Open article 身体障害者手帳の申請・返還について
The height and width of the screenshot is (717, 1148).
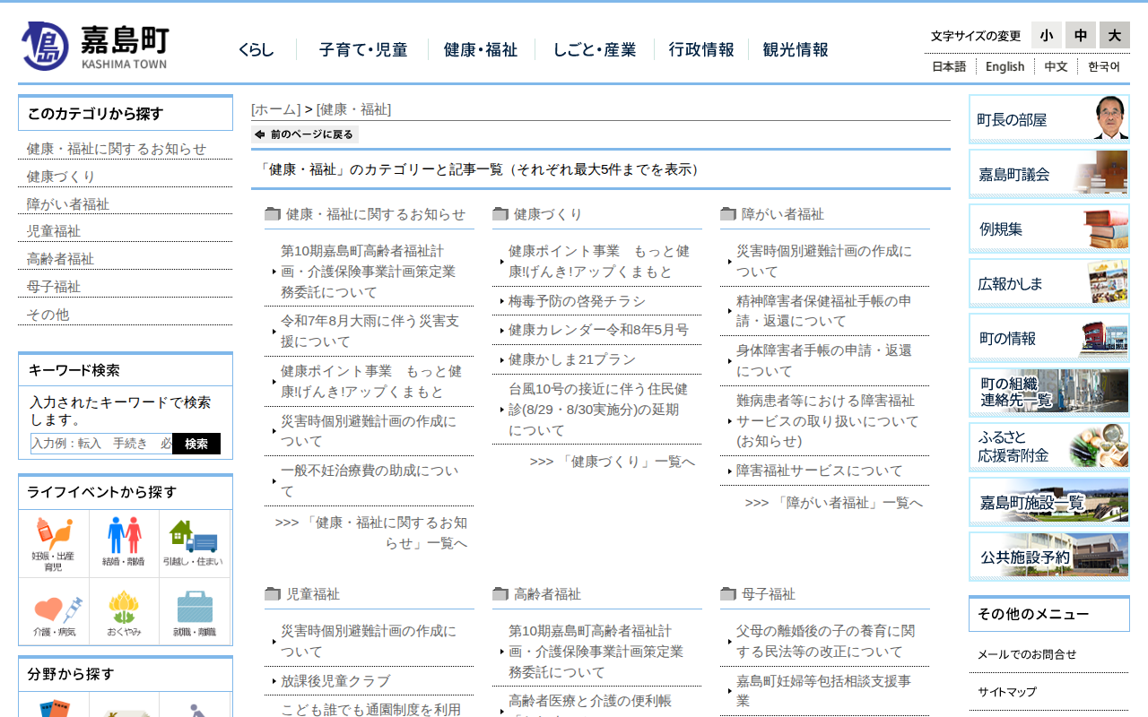pos(824,360)
